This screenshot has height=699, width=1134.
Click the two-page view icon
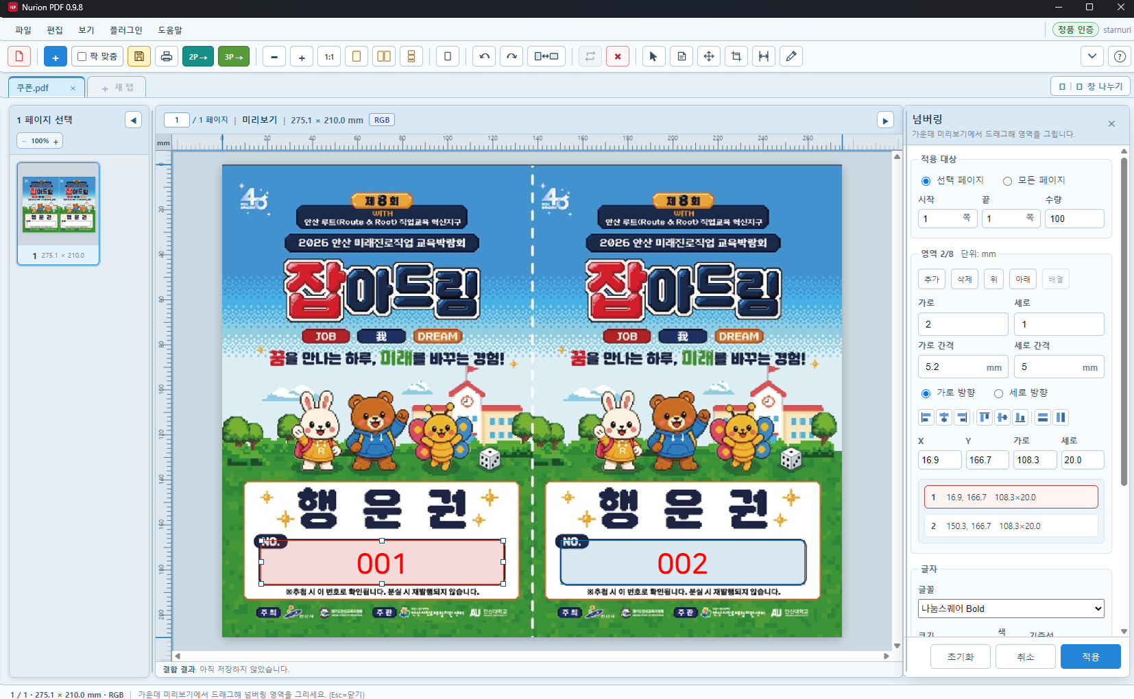pos(384,56)
